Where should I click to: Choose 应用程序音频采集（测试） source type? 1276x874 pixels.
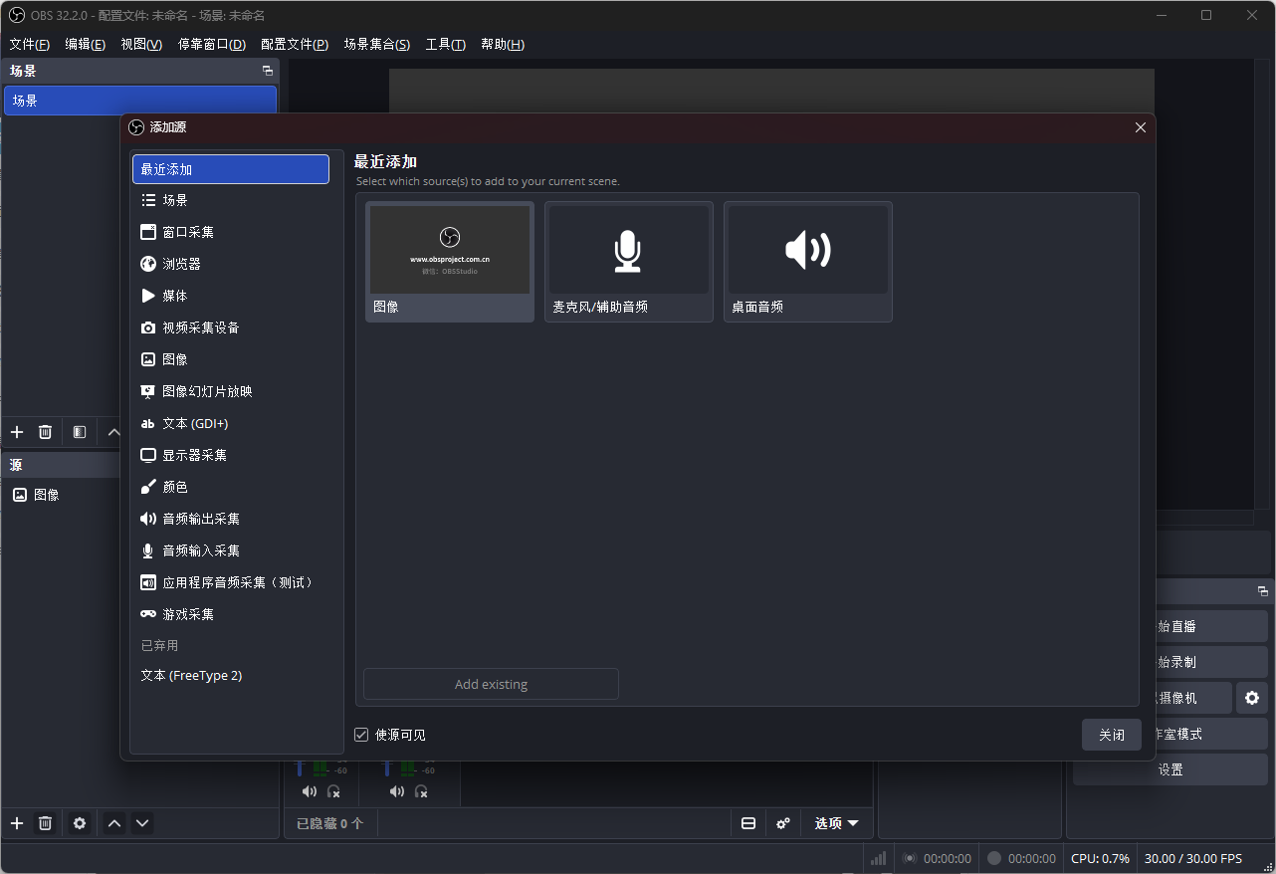[231, 582]
